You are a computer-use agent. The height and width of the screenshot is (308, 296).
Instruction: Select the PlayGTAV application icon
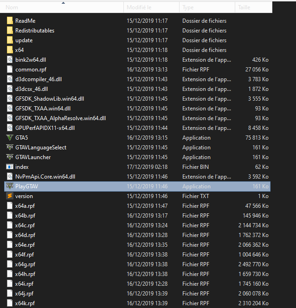pyautogui.click(x=10, y=186)
